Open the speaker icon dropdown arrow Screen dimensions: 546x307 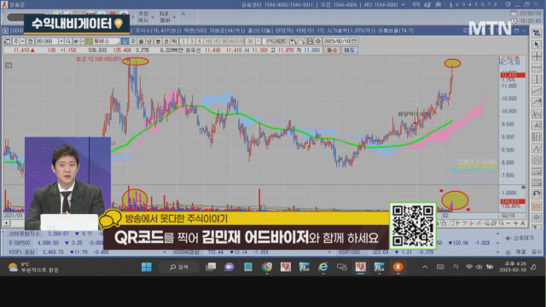click(x=82, y=42)
